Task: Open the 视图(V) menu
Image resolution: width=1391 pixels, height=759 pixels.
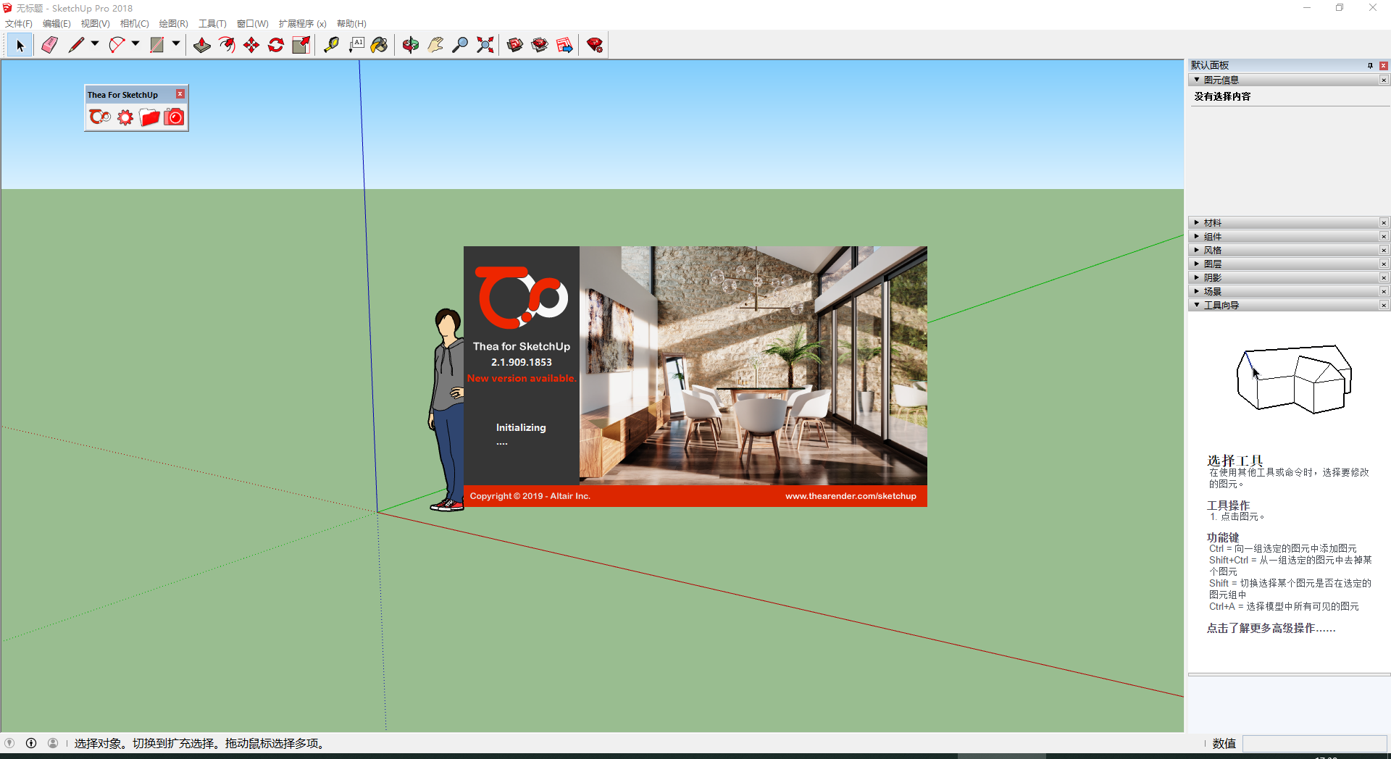Action: (x=95, y=24)
